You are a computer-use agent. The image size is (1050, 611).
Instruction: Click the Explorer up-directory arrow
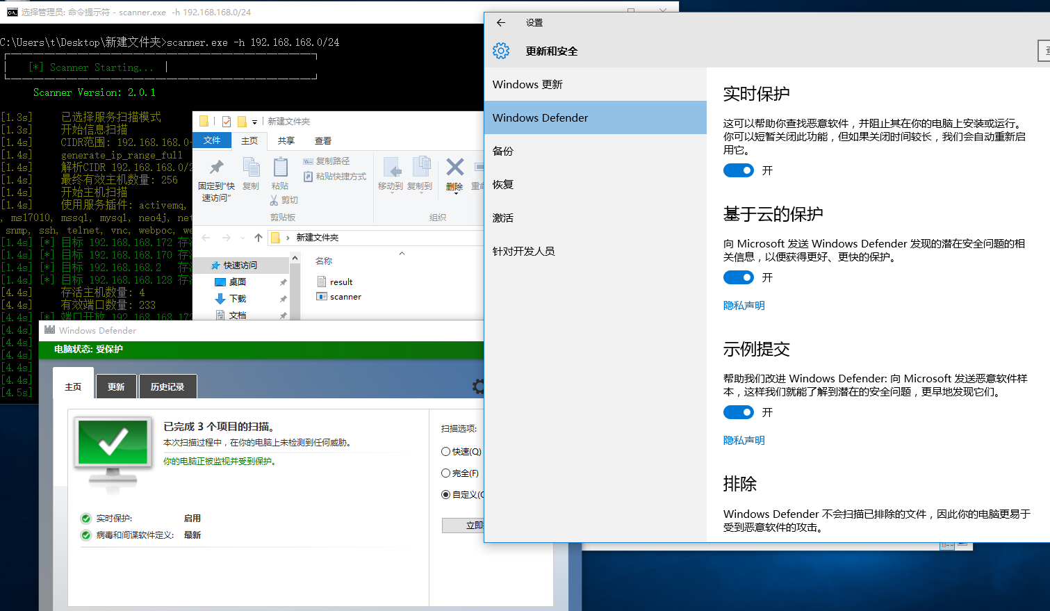pyautogui.click(x=259, y=238)
